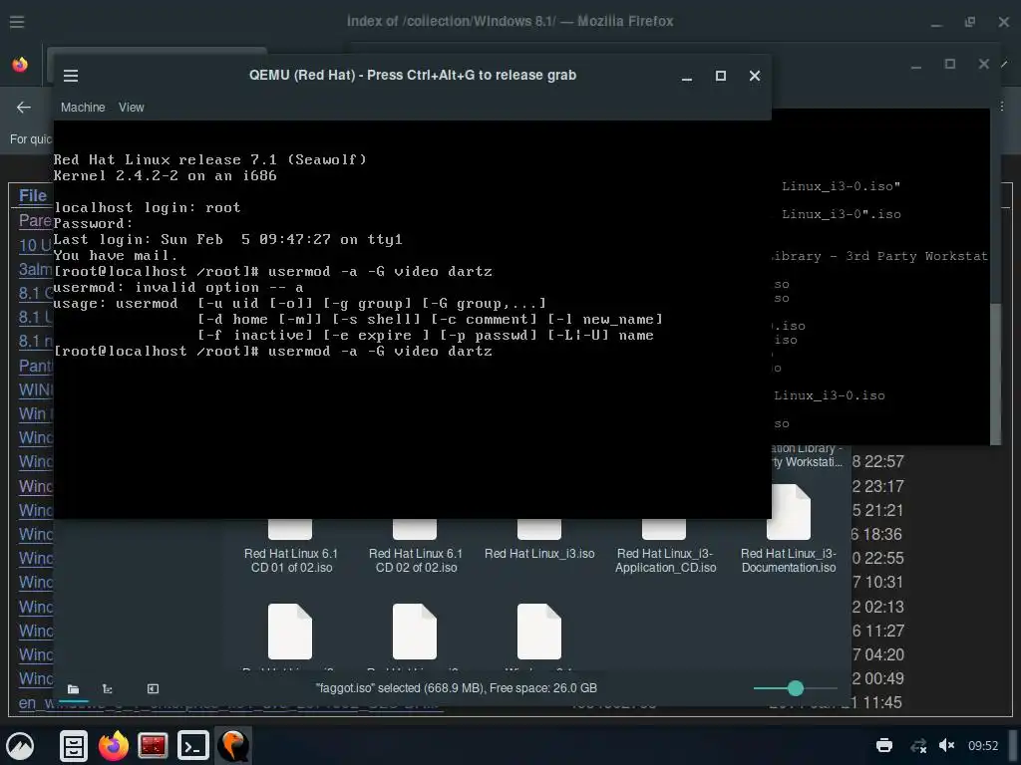Open the 'WIN' uppercase link in the Firefox listing
This screenshot has height=765, width=1021.
click(x=35, y=389)
